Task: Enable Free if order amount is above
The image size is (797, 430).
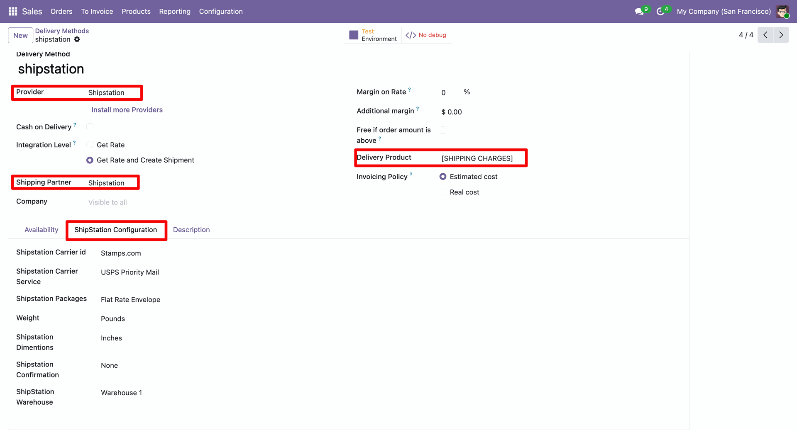Action: (443, 130)
